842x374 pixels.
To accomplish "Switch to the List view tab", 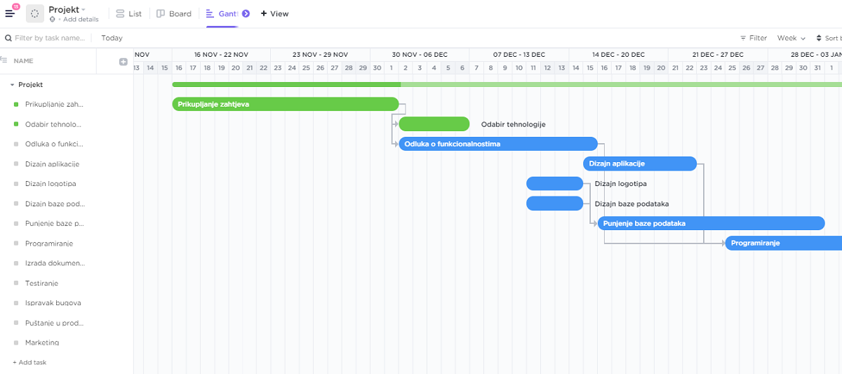I will click(128, 13).
